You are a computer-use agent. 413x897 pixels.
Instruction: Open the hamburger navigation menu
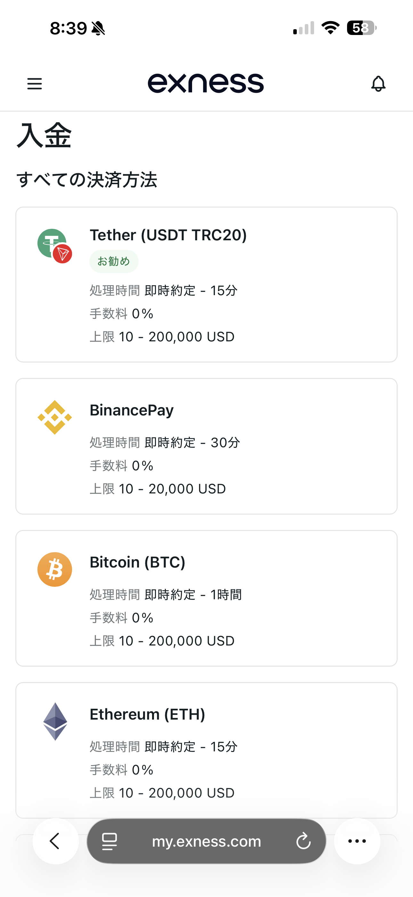(35, 84)
